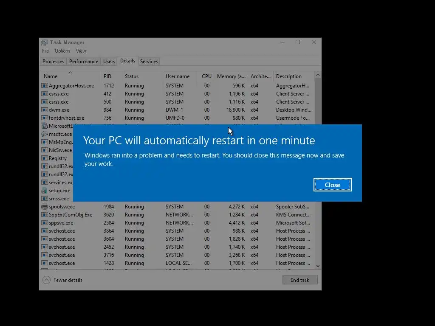Click the Spooler SubS... description cell
The width and height of the screenshot is (435, 326).
(293, 207)
